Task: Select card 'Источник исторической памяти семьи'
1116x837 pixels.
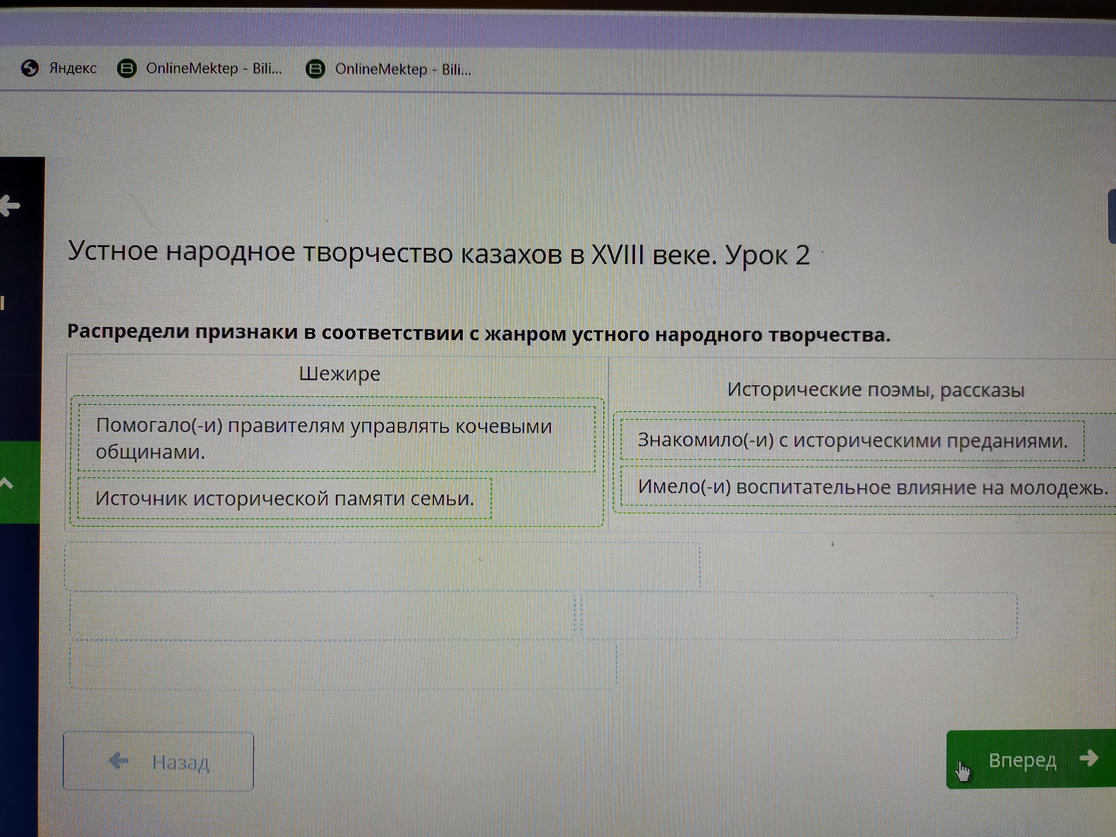Action: [285, 499]
